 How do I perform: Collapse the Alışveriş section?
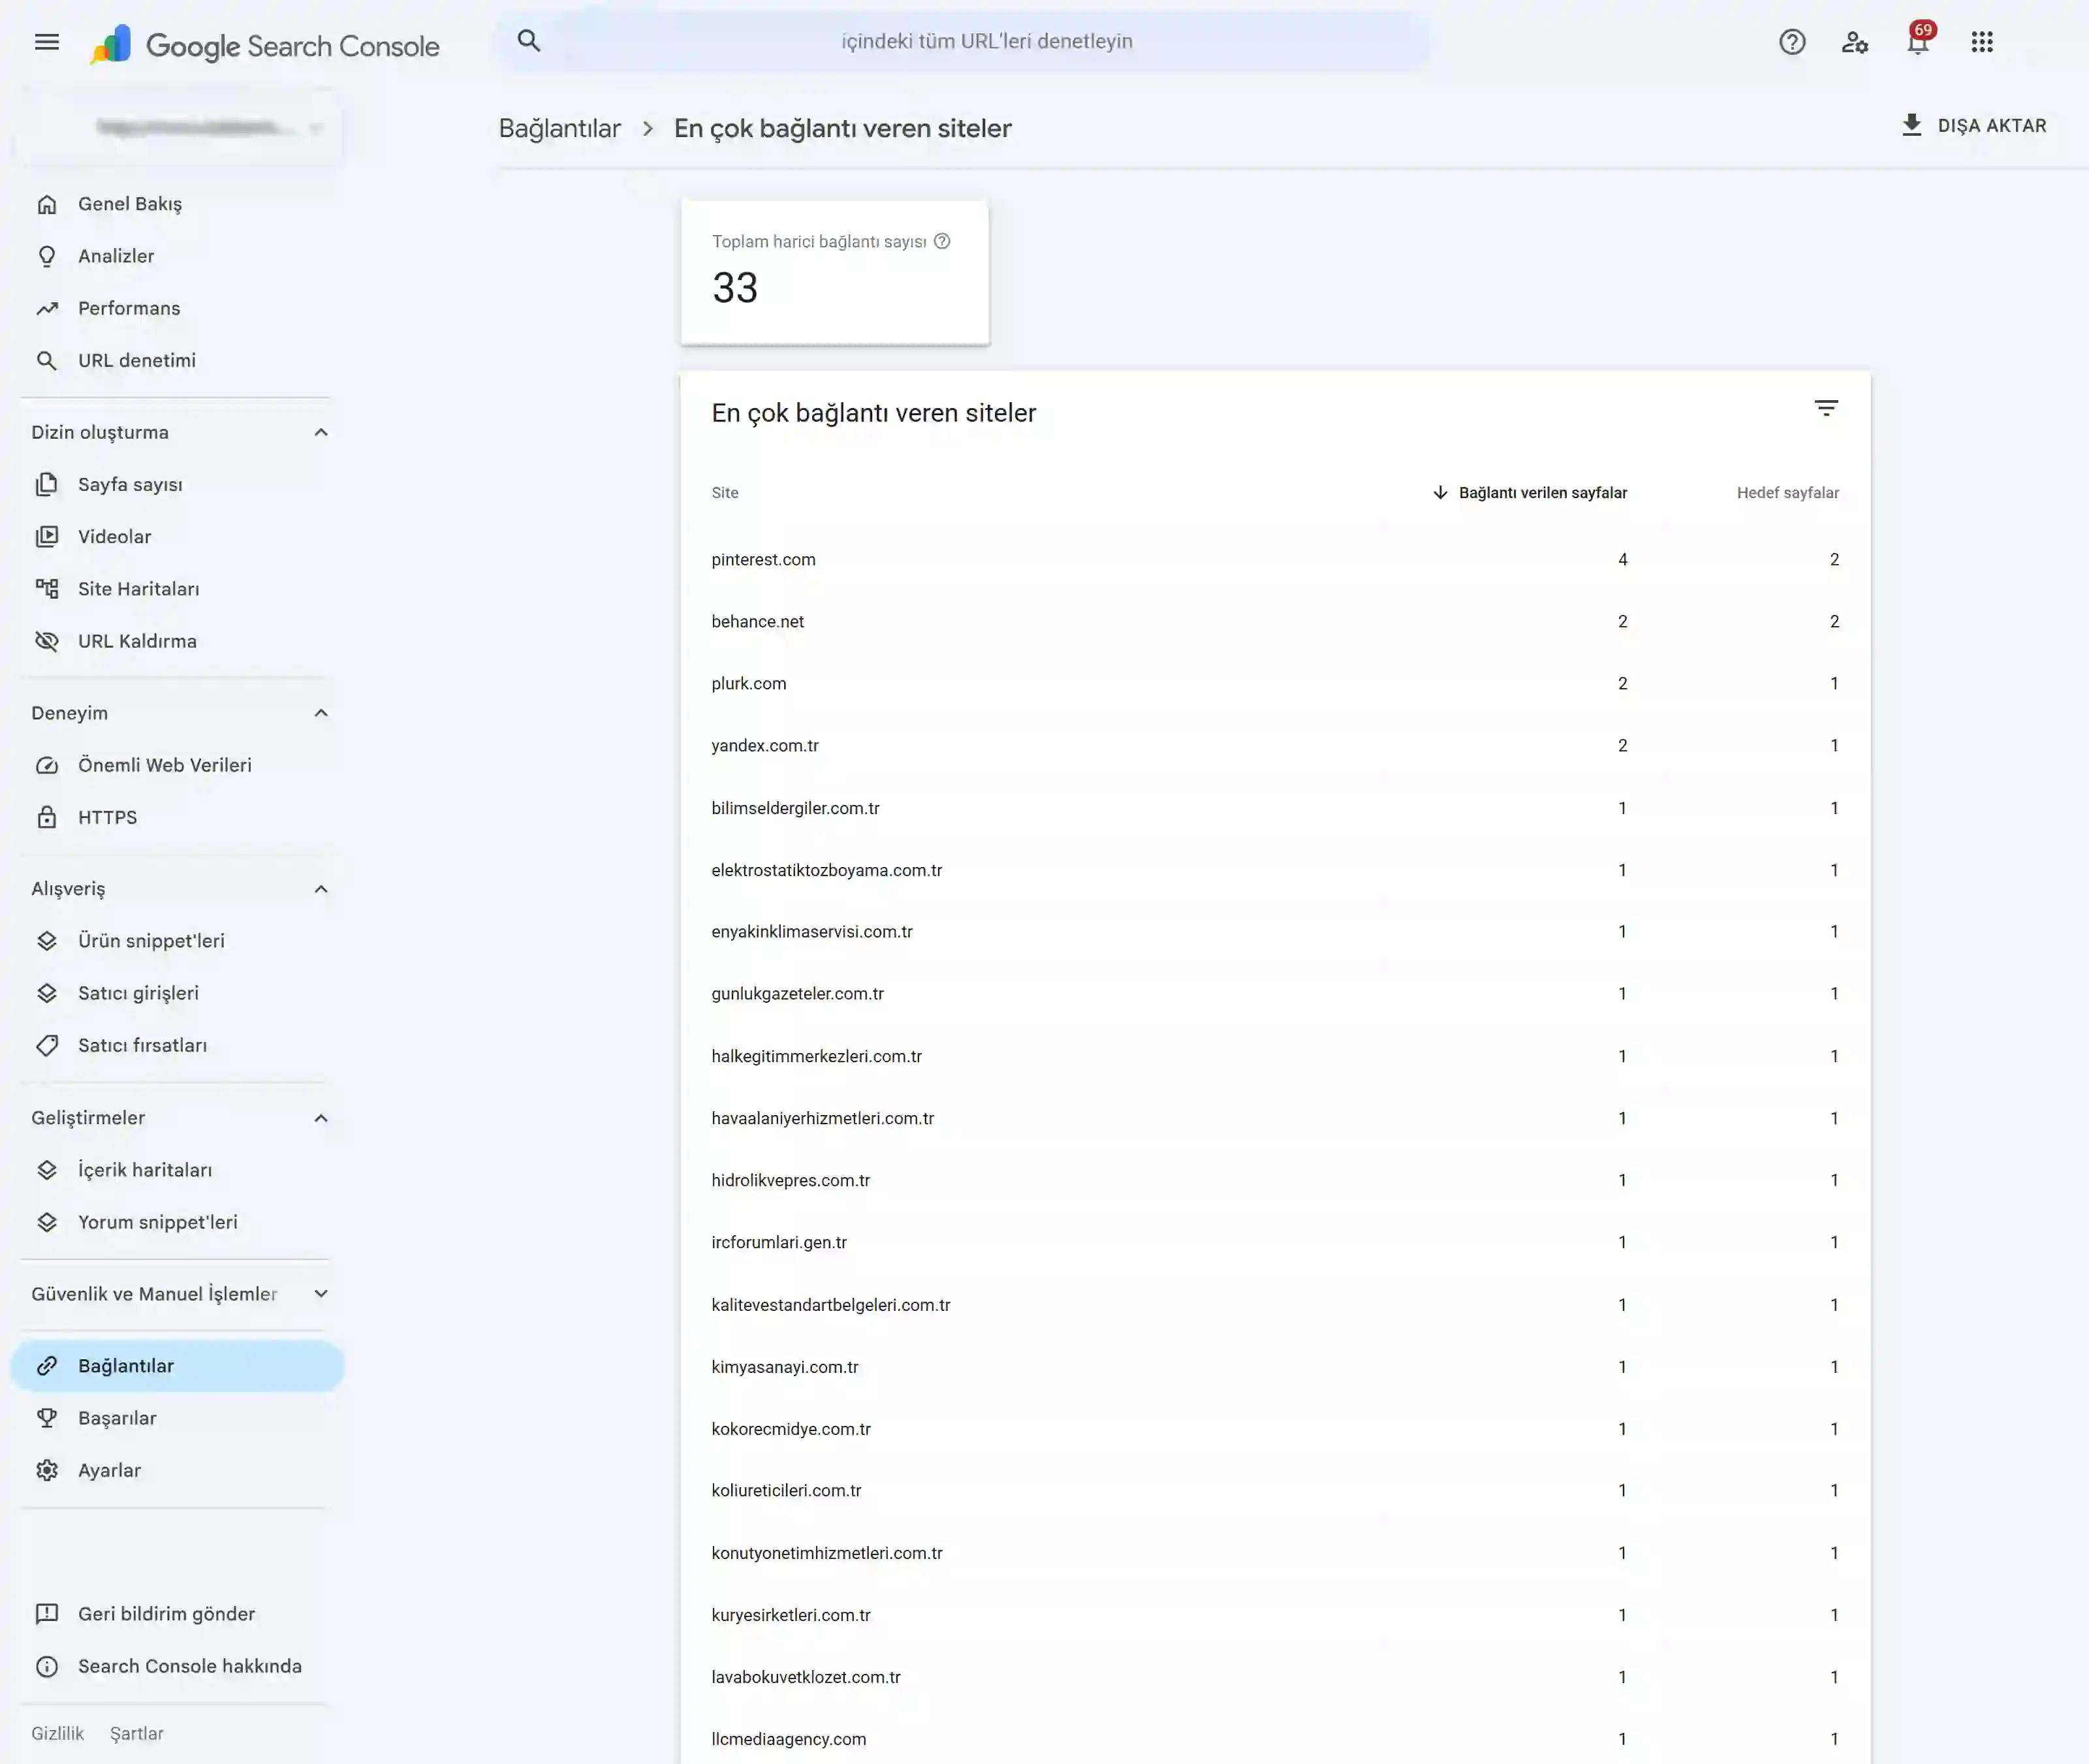pyautogui.click(x=321, y=889)
